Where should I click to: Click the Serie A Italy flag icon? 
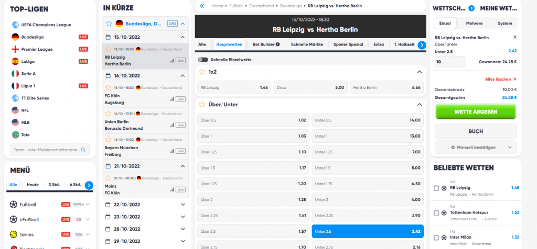coord(15,73)
